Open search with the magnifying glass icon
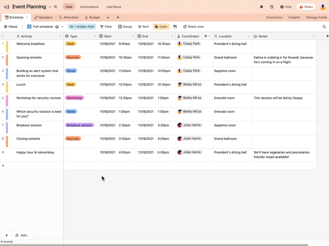 pyautogui.click(x=325, y=27)
